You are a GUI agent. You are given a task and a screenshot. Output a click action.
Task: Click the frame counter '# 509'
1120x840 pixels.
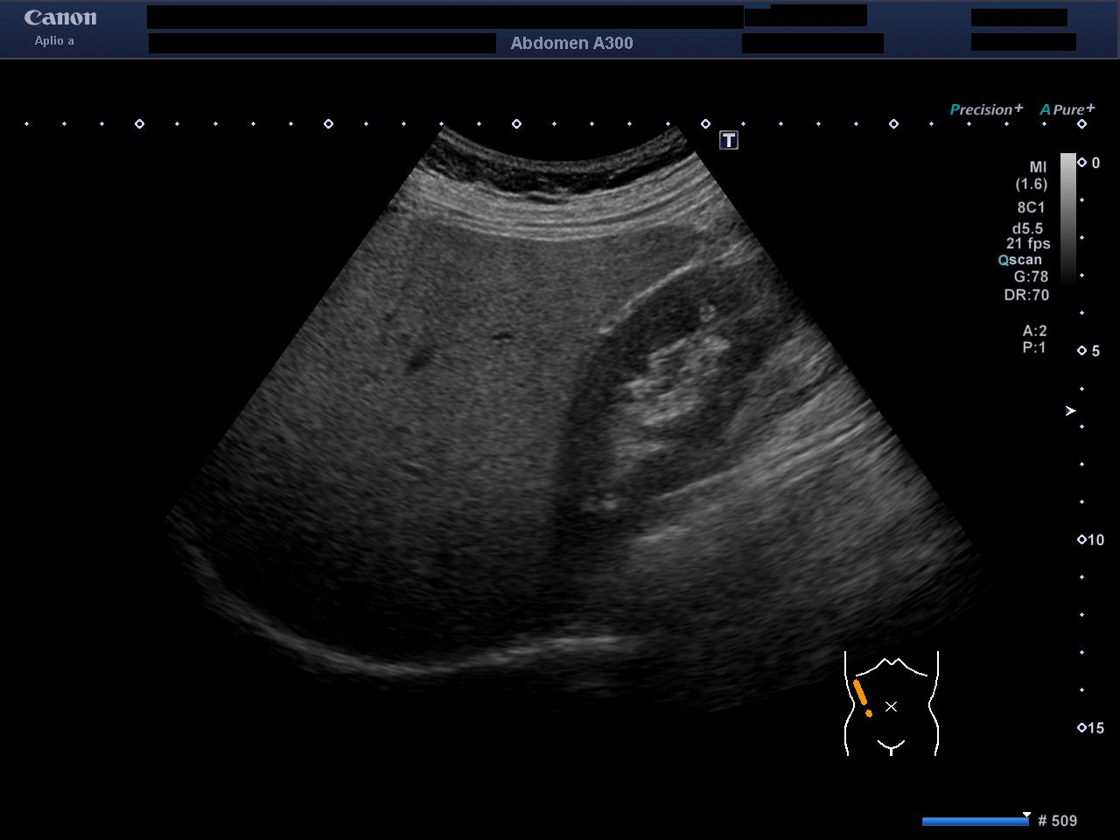click(1057, 821)
